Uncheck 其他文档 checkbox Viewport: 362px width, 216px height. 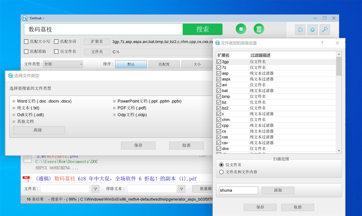click(x=14, y=121)
